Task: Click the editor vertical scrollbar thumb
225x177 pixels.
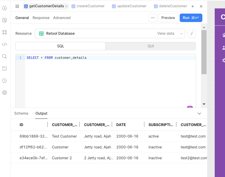Action: 204,52
